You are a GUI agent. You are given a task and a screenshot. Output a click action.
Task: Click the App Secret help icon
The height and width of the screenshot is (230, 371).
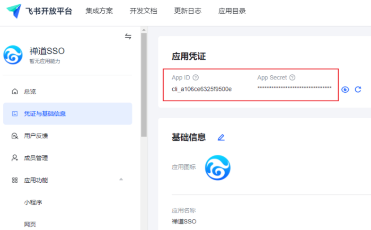292,78
